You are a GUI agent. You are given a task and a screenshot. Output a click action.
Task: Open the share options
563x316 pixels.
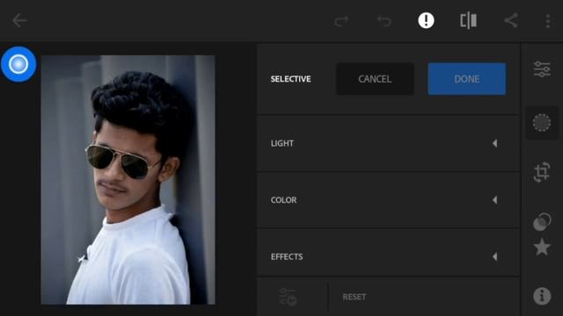pyautogui.click(x=510, y=20)
